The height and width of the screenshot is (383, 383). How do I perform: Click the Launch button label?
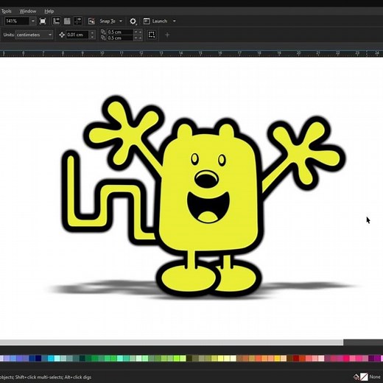click(x=160, y=21)
